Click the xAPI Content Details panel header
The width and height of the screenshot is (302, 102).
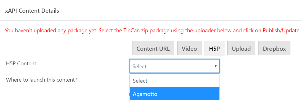pyautogui.click(x=32, y=11)
